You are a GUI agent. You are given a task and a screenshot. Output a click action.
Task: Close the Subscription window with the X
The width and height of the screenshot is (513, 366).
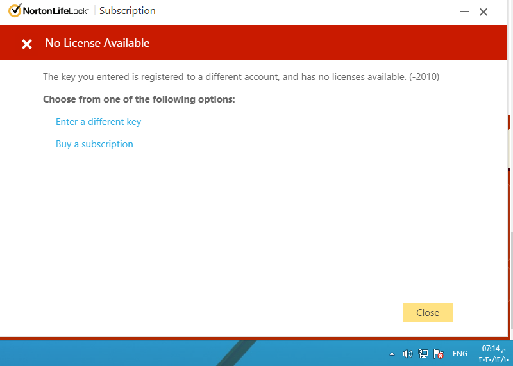[484, 12]
